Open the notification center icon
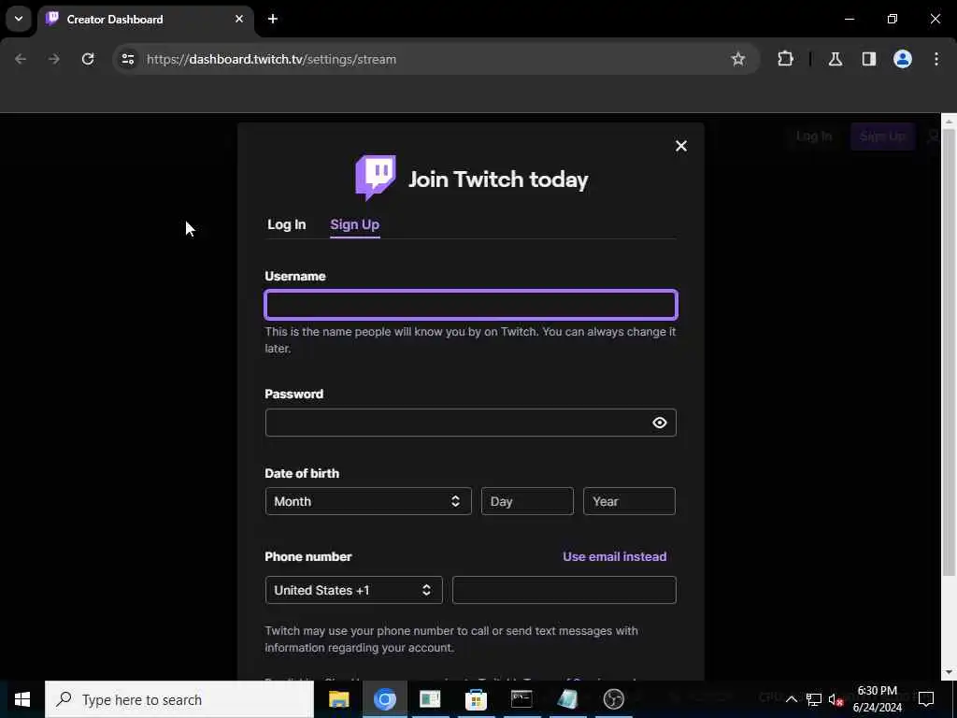 point(926,697)
